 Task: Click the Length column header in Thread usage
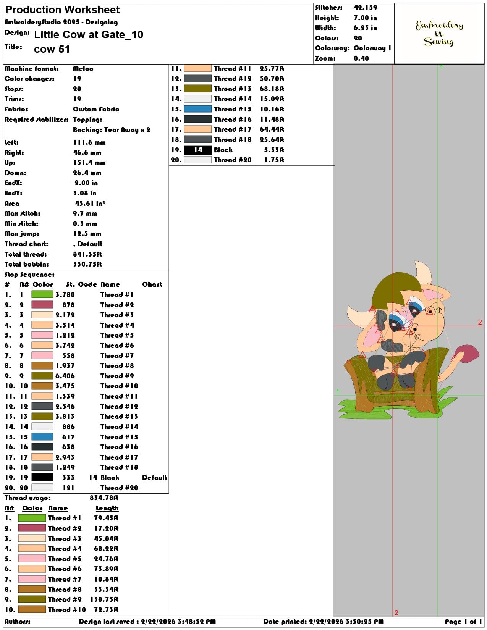(x=107, y=508)
